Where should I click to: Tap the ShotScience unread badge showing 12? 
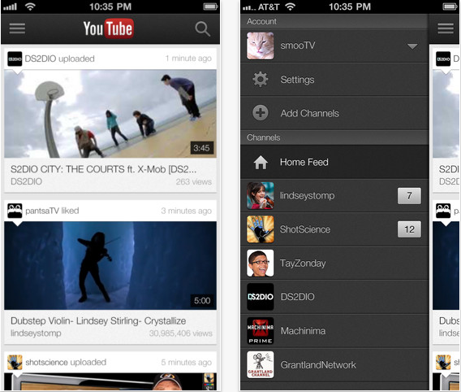pos(409,229)
